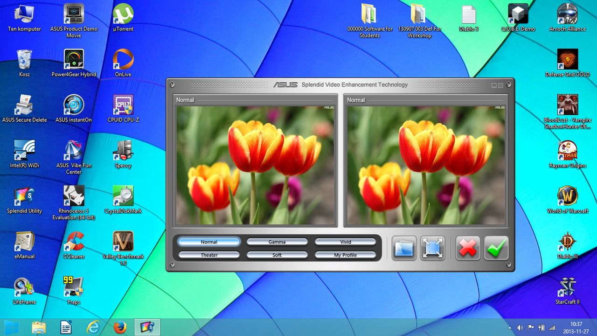Select the Fraps desktop icon
This screenshot has width=597, height=336.
[74, 291]
